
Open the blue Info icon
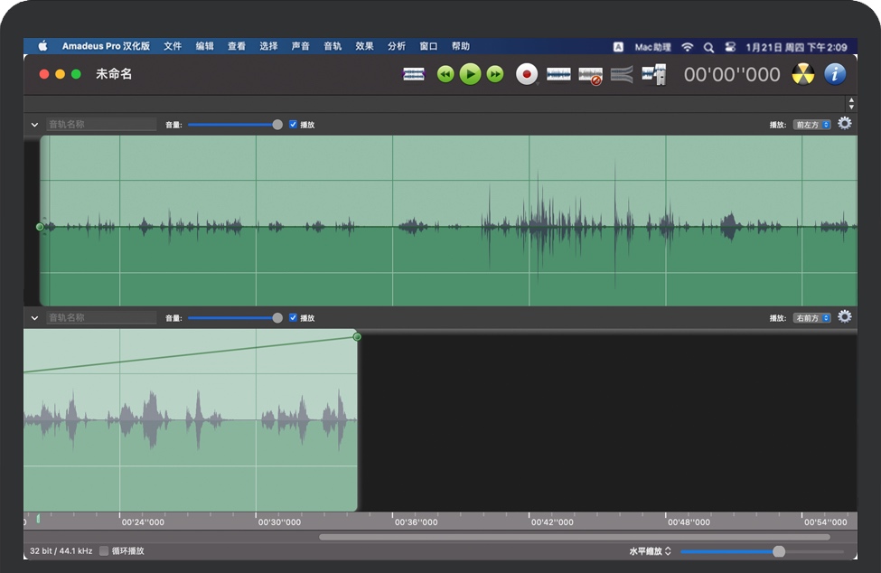click(835, 74)
